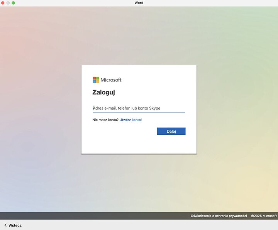
Task: Close the Word window with red button
Action: [3, 3]
